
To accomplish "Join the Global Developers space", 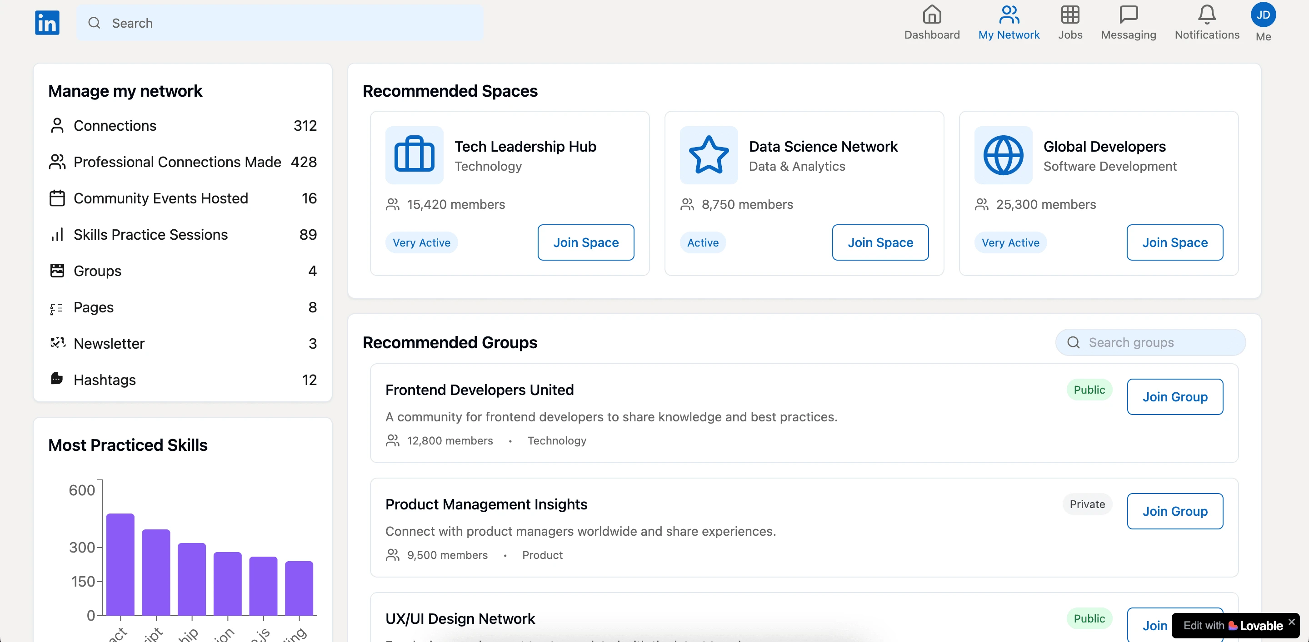I will (1174, 242).
